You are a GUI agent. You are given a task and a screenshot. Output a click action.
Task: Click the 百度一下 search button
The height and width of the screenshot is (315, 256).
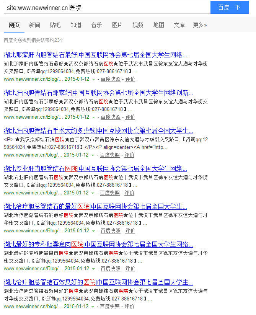[x=229, y=7]
